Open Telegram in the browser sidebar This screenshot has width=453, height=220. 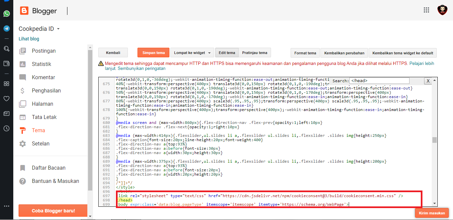tap(6, 28)
